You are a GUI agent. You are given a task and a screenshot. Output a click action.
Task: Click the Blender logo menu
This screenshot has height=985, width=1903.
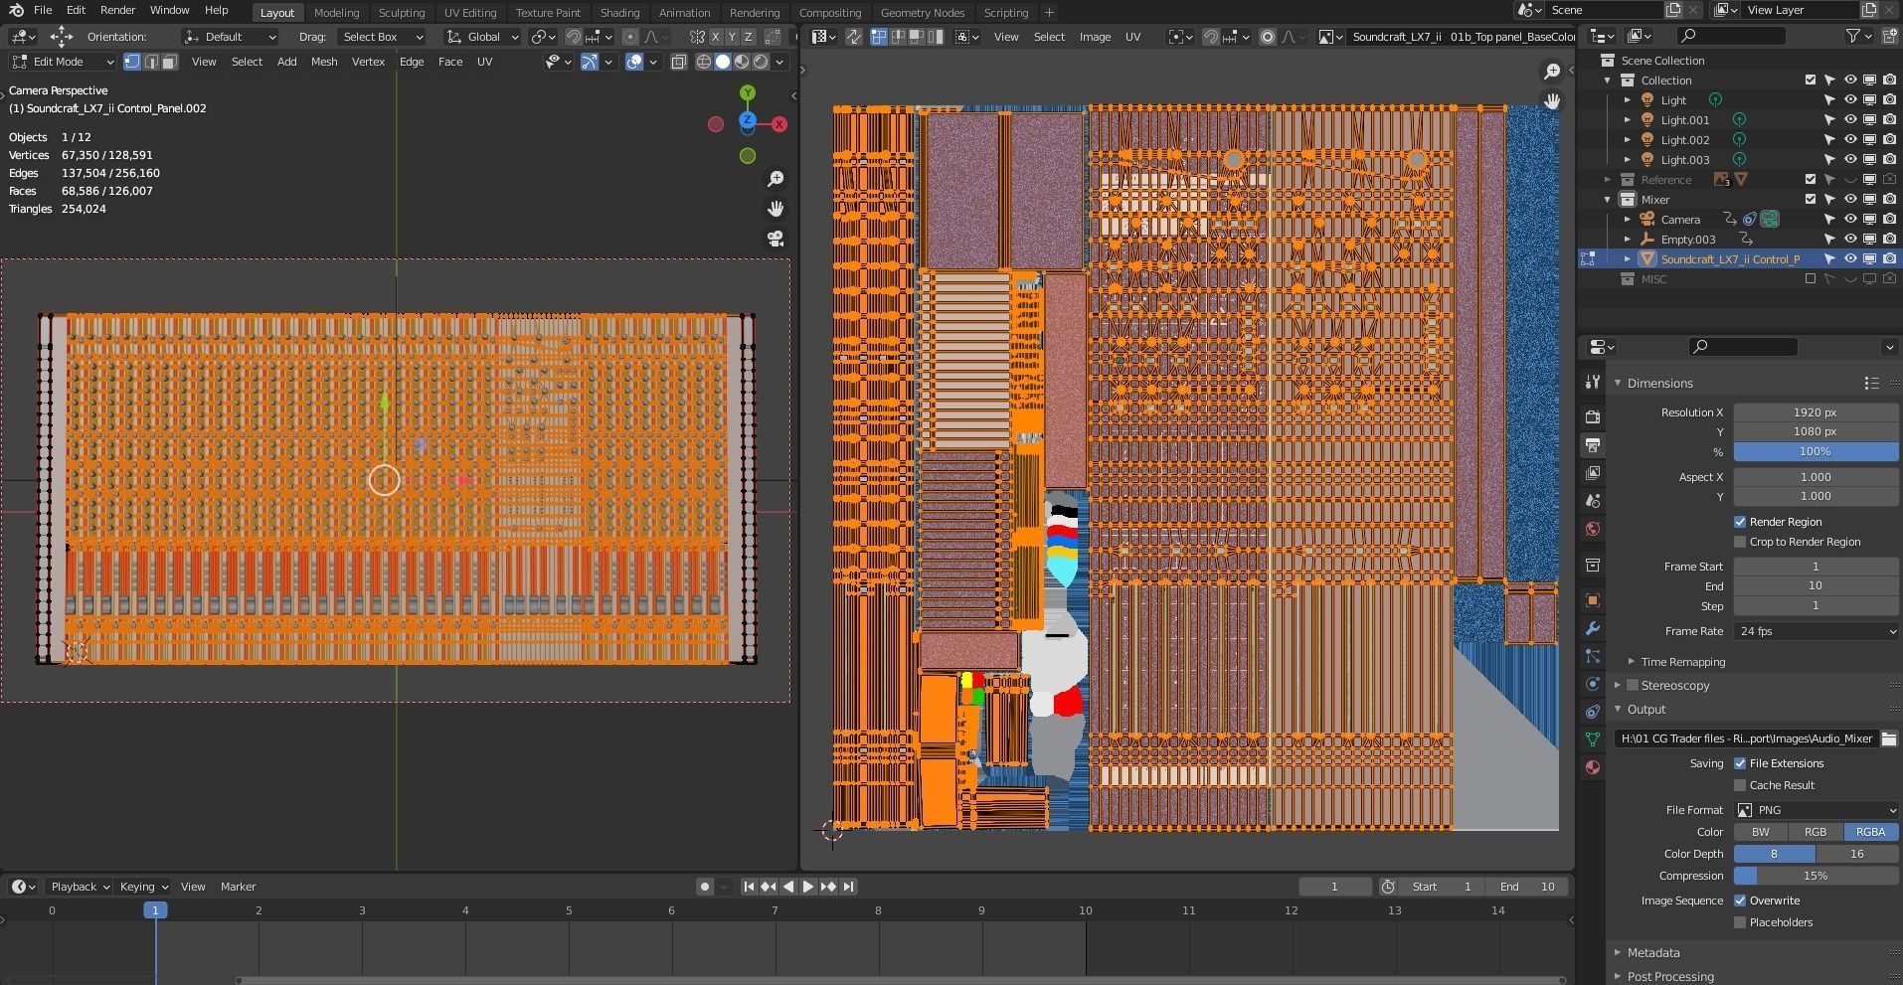tap(15, 10)
